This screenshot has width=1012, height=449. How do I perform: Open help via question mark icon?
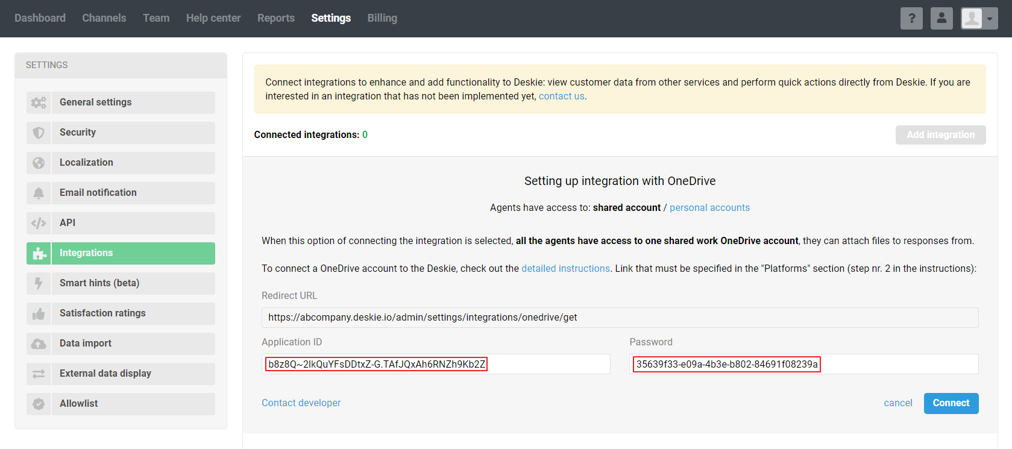tap(911, 18)
